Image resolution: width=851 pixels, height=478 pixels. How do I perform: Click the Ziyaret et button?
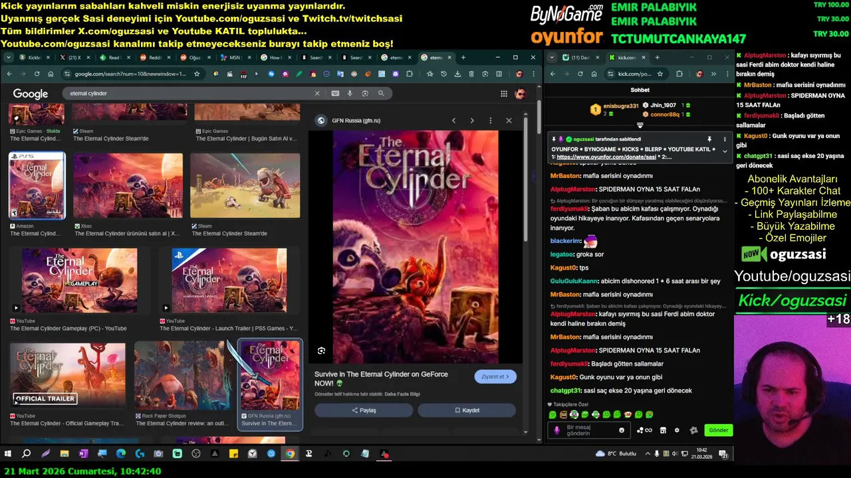495,376
